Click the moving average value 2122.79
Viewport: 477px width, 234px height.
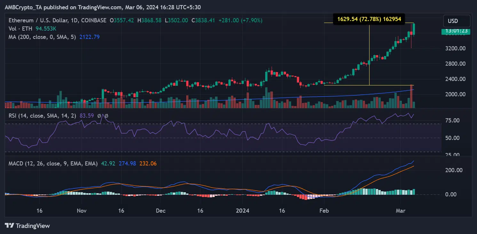(x=89, y=37)
